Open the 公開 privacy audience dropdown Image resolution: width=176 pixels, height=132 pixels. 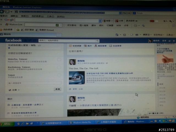tap(14, 90)
